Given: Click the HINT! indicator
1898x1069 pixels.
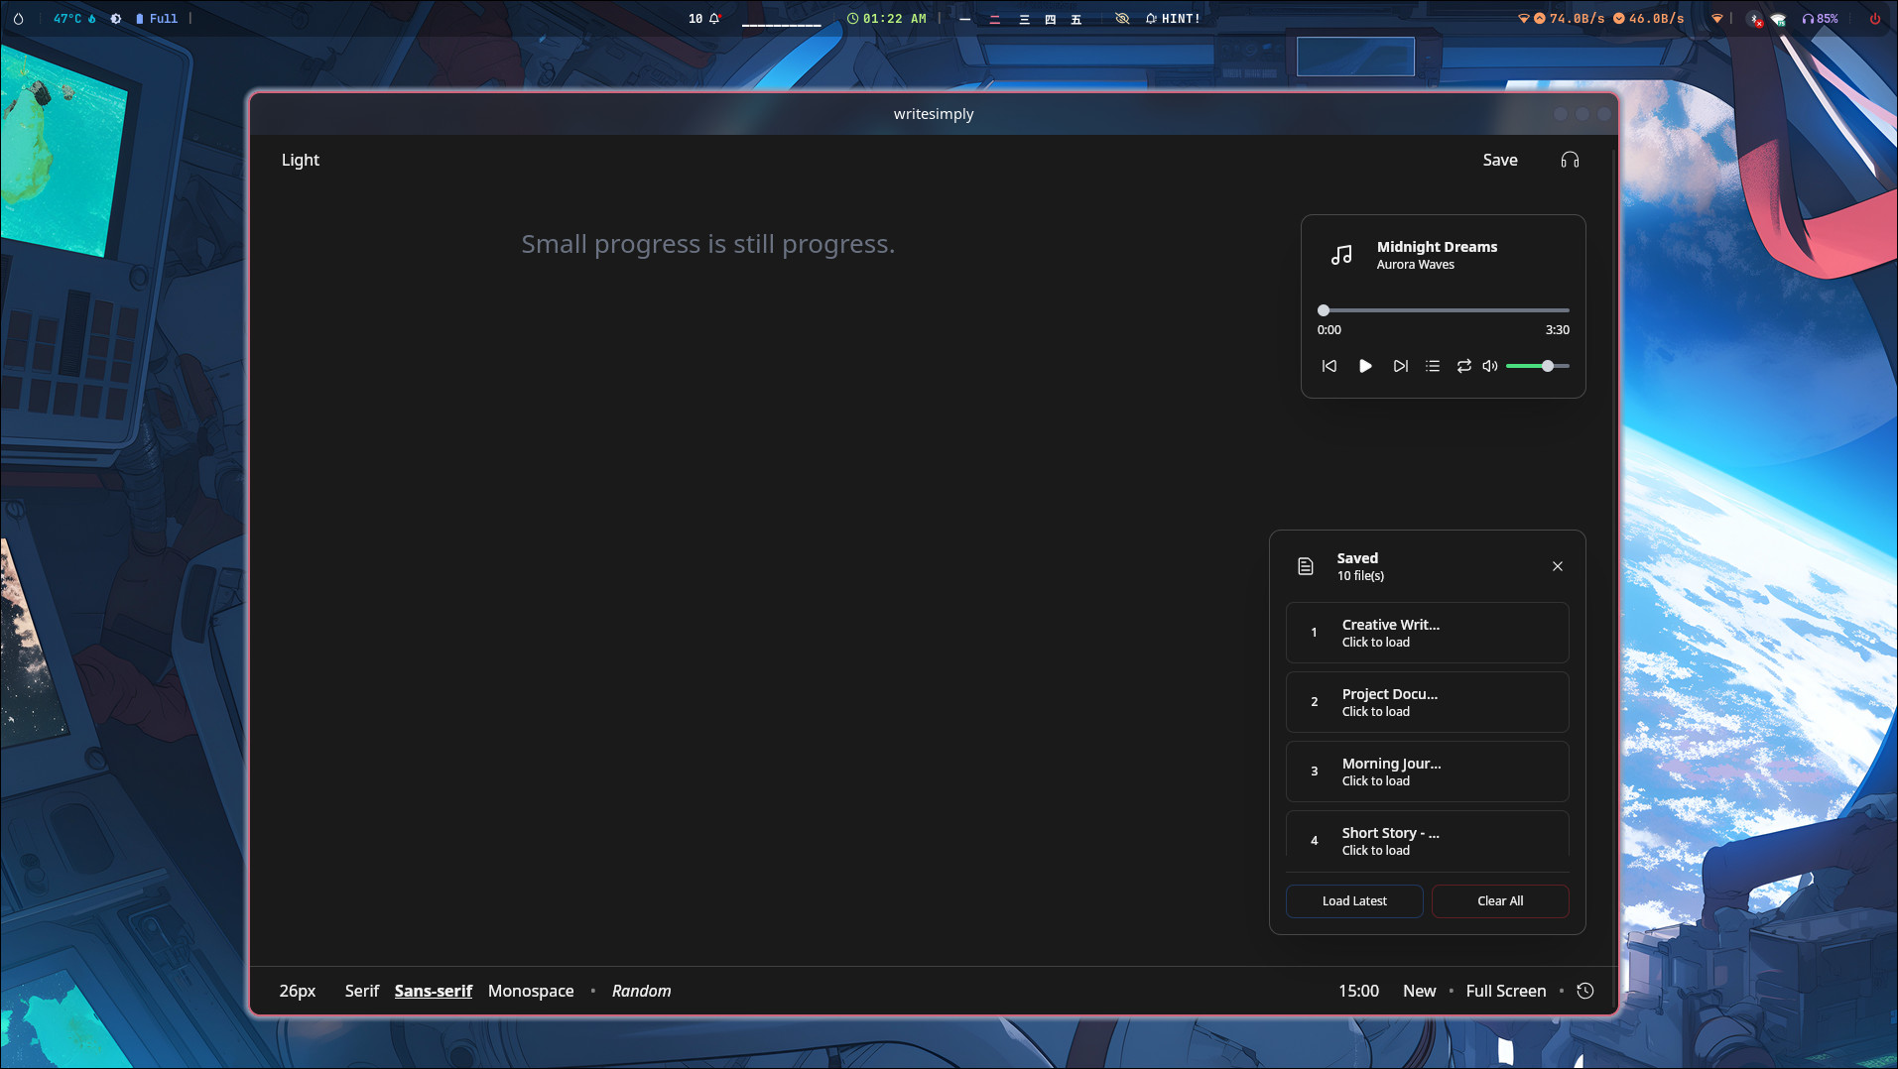Looking at the screenshot, I should tap(1173, 19).
